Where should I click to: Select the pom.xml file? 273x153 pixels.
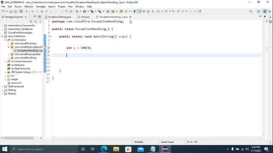[16, 83]
